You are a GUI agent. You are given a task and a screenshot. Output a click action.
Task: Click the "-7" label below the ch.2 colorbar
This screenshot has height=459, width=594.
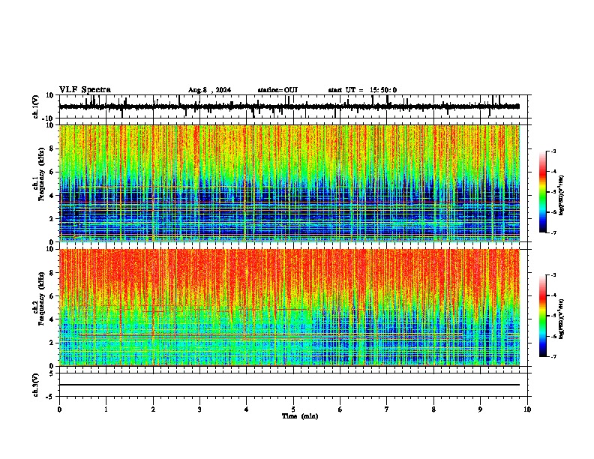[x=553, y=356]
